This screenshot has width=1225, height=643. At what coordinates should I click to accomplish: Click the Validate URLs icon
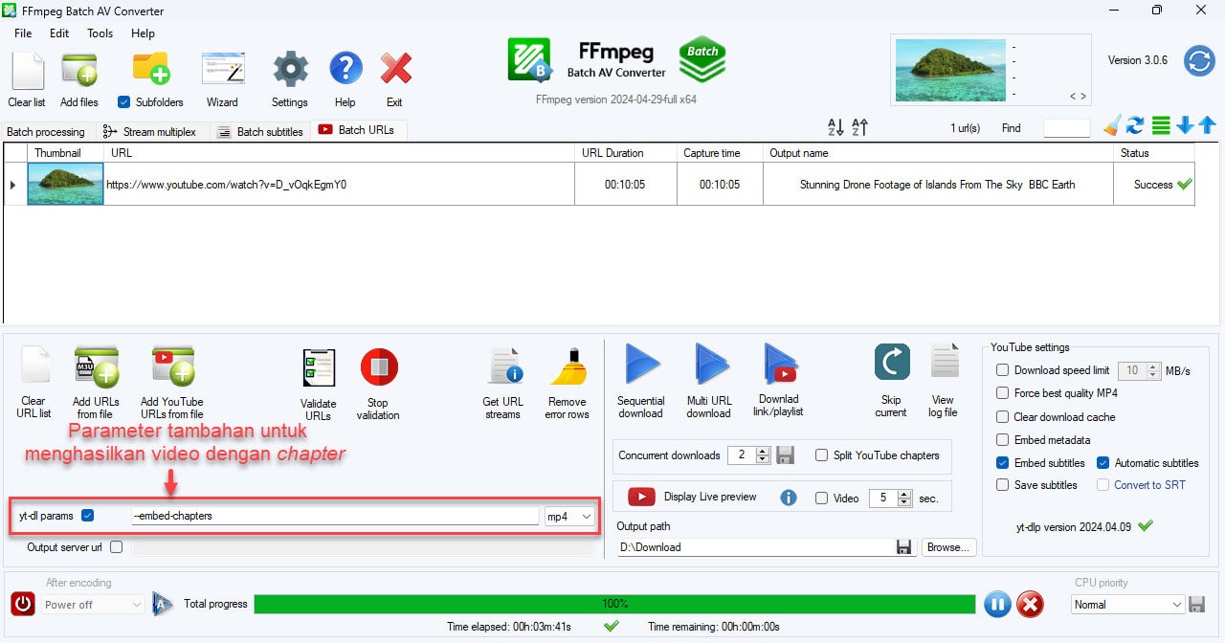pos(318,368)
